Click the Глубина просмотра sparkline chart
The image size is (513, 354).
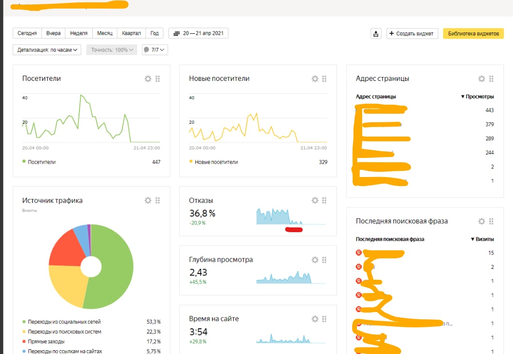click(x=291, y=276)
